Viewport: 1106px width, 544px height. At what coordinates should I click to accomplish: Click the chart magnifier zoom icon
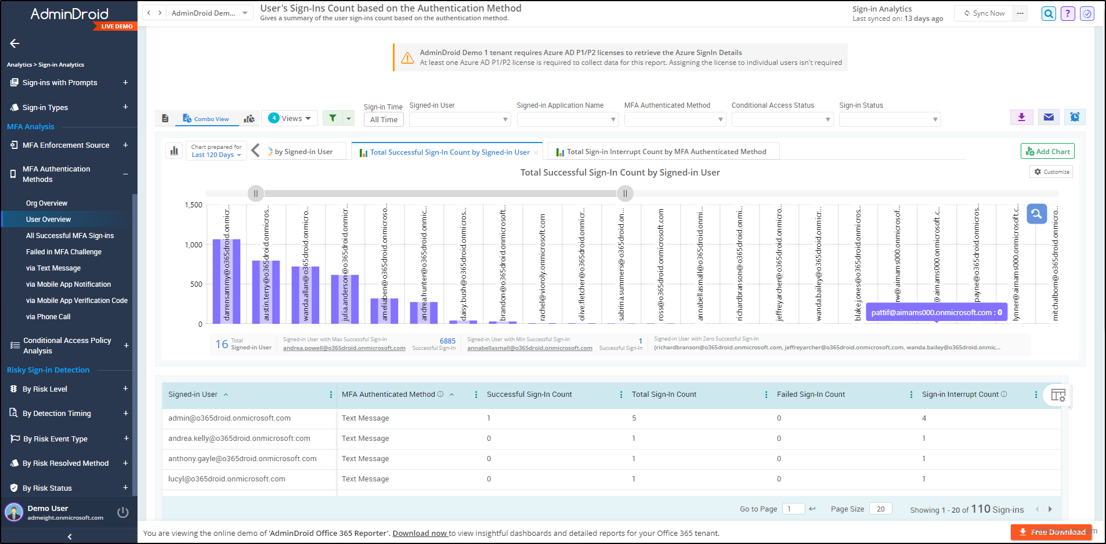tap(1036, 214)
